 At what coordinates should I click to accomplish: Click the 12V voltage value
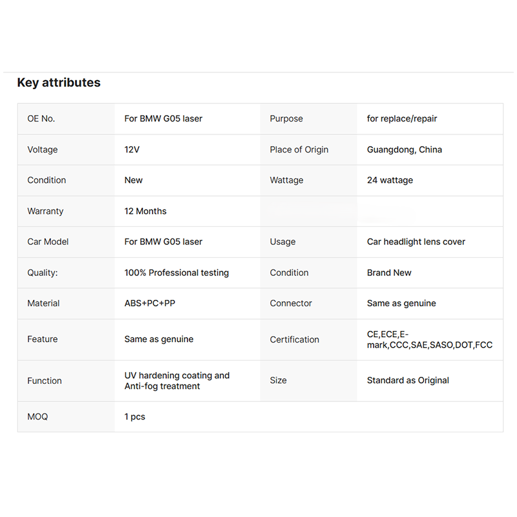(x=132, y=150)
